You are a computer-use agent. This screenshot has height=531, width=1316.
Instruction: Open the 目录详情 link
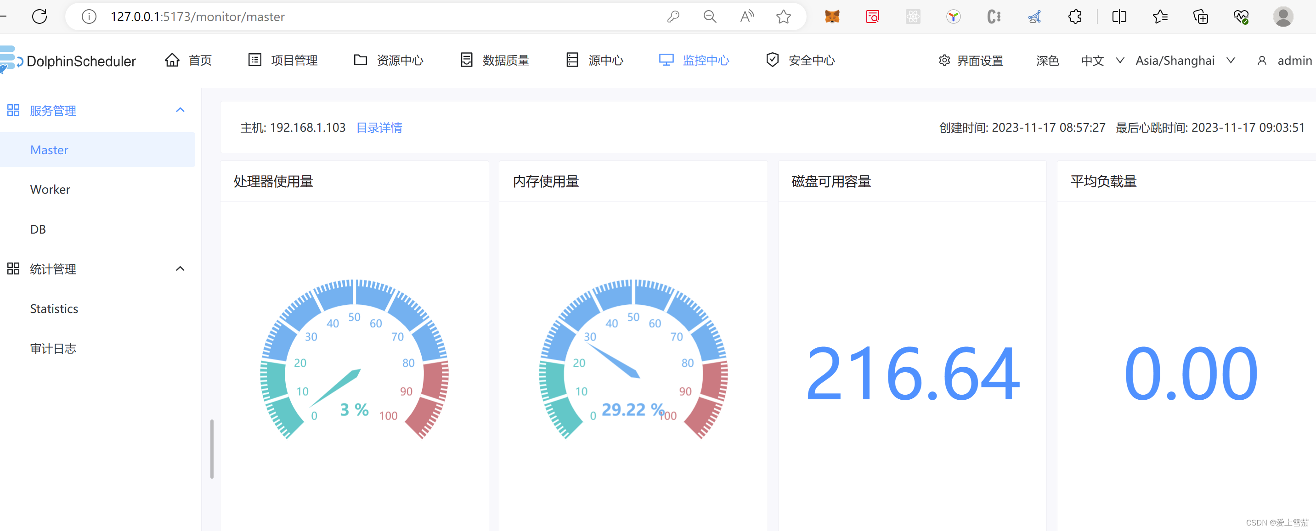[x=378, y=128]
